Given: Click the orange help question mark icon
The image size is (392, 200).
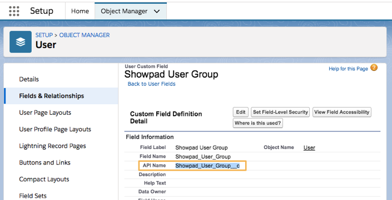Looking at the screenshot, I should point(374,68).
